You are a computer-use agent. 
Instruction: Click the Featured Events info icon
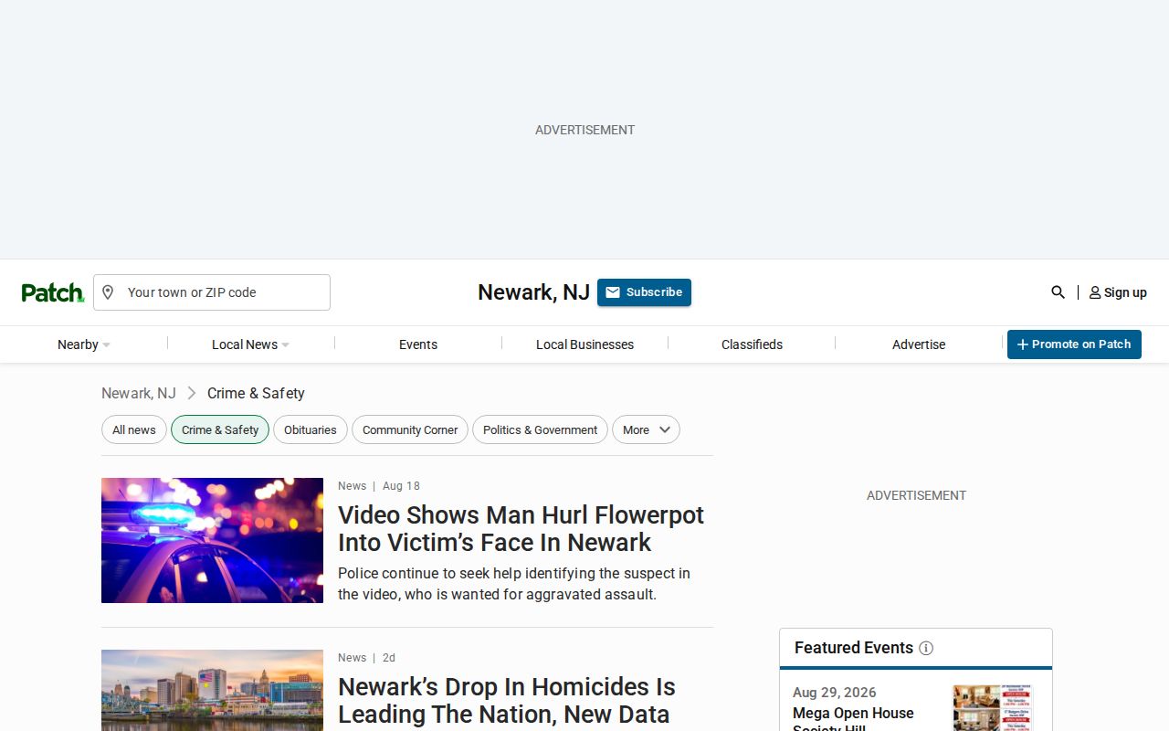coord(926,648)
